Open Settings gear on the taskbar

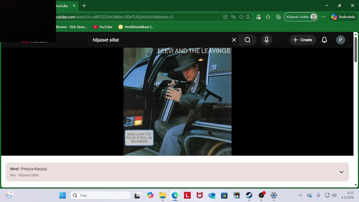tap(274, 195)
